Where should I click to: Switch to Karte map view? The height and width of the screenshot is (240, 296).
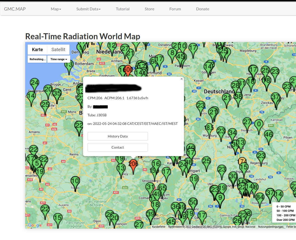[x=37, y=49]
